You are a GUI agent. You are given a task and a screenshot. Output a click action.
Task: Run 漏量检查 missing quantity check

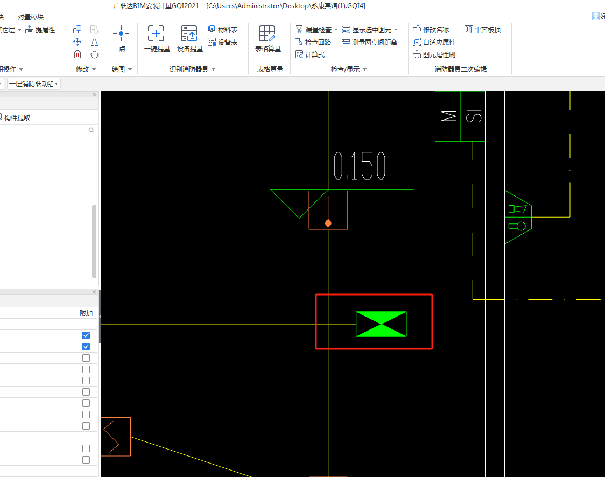tap(313, 30)
